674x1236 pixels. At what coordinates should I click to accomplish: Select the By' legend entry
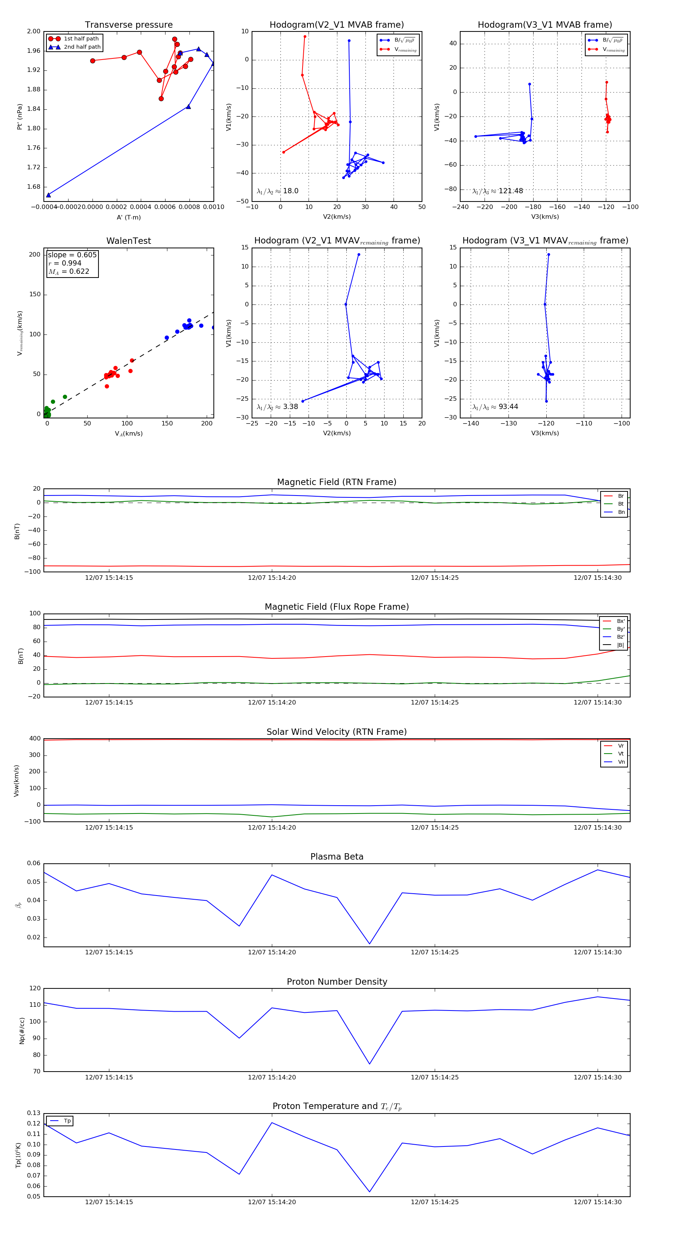(614, 629)
